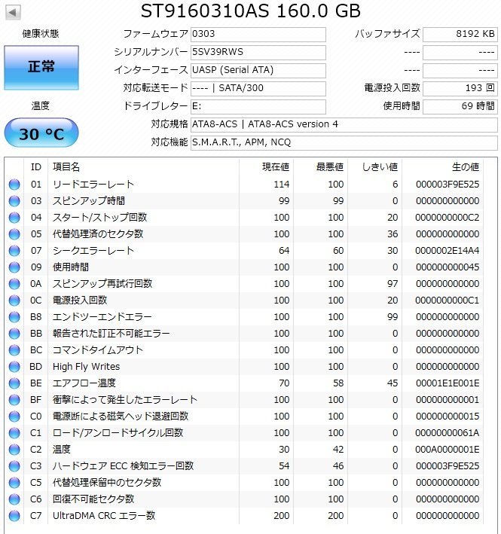This screenshot has width=501, height=534.
Task: Click the 30 °C temperature indicator
Action: point(41,133)
